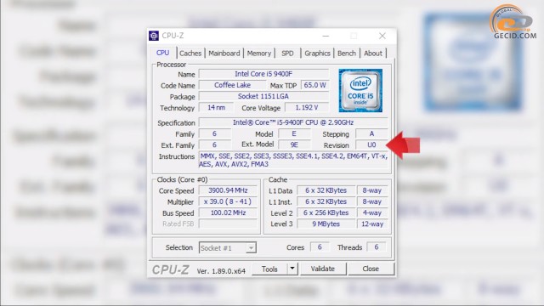Click the Level 2 4-way value
This screenshot has height=306, width=544.
(x=372, y=212)
